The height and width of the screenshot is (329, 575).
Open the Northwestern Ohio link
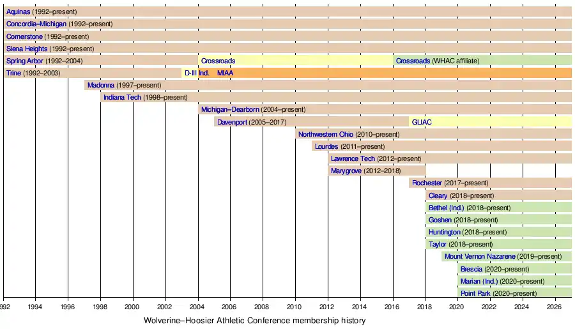[326, 134]
